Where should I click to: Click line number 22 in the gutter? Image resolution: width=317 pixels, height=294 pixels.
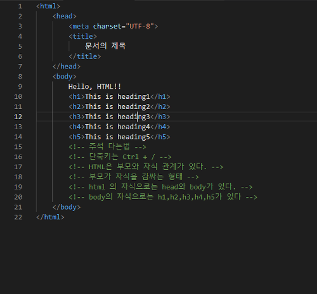18,217
